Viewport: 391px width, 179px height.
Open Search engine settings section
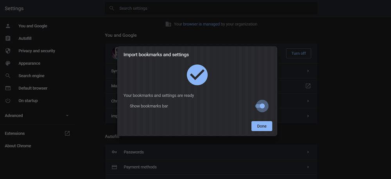[31, 76]
